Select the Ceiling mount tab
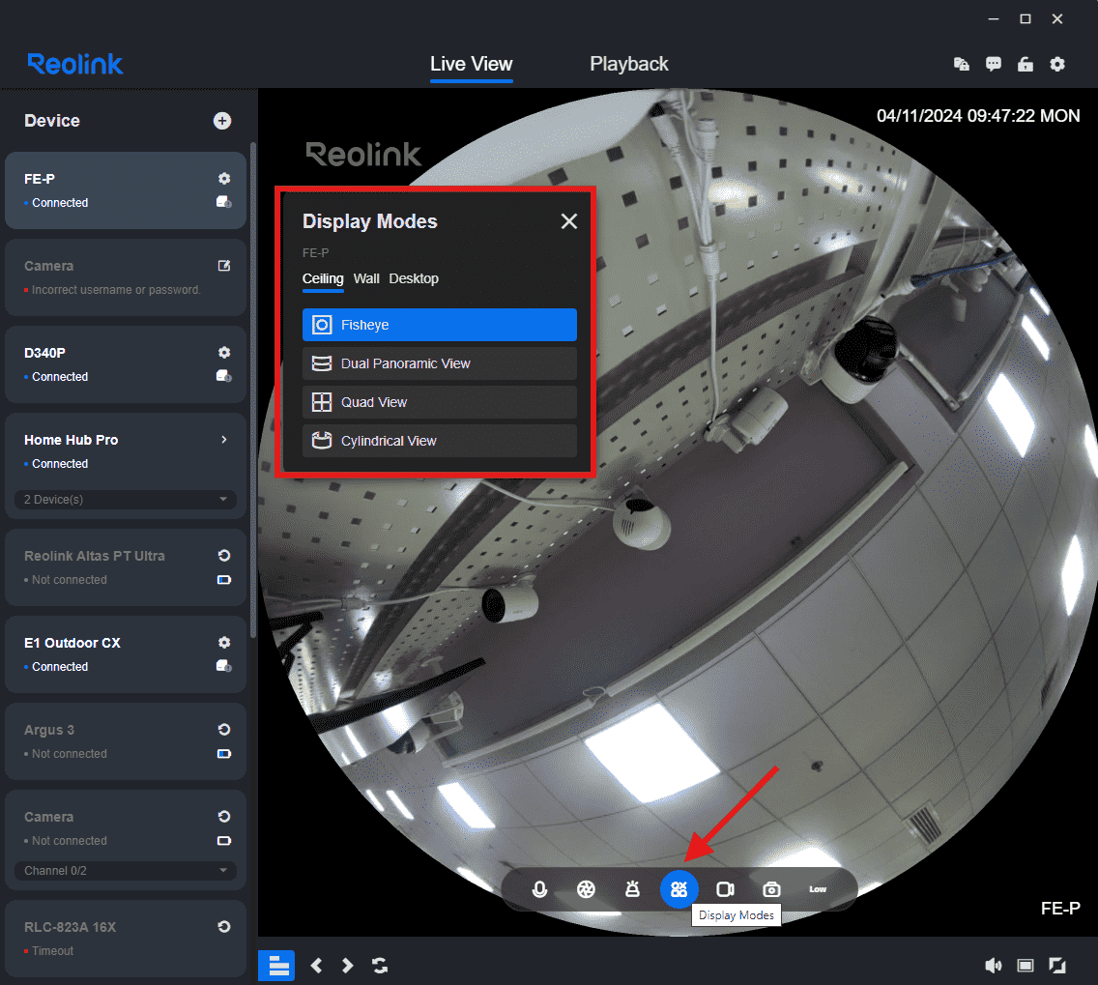 pos(323,278)
